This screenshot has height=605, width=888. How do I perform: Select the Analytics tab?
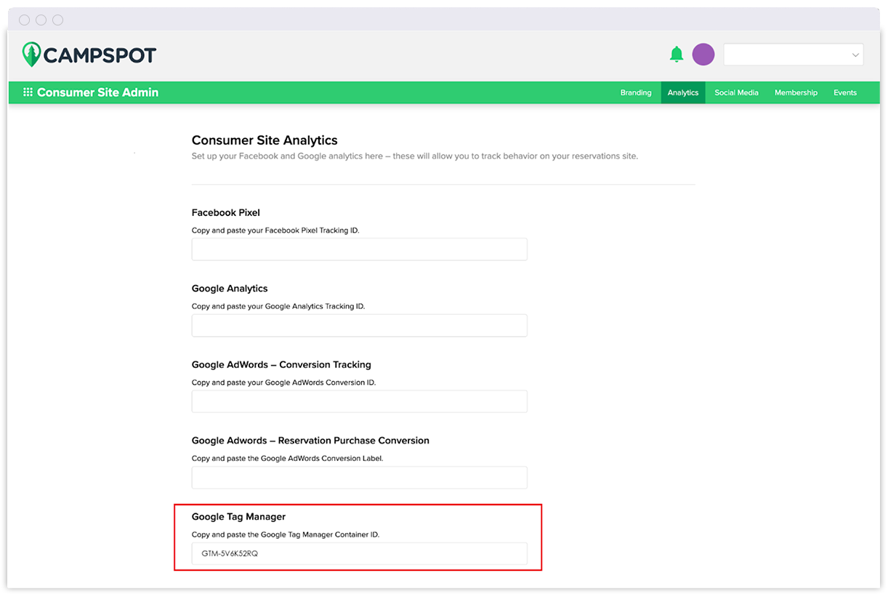tap(682, 92)
